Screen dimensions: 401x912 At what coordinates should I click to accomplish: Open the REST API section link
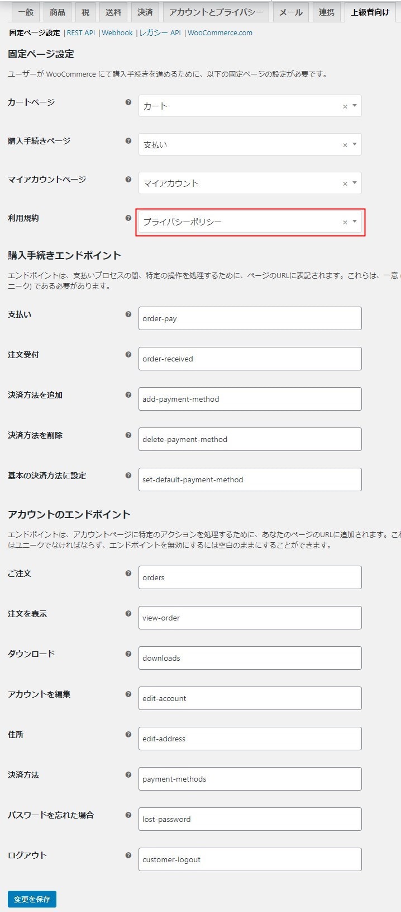point(81,33)
